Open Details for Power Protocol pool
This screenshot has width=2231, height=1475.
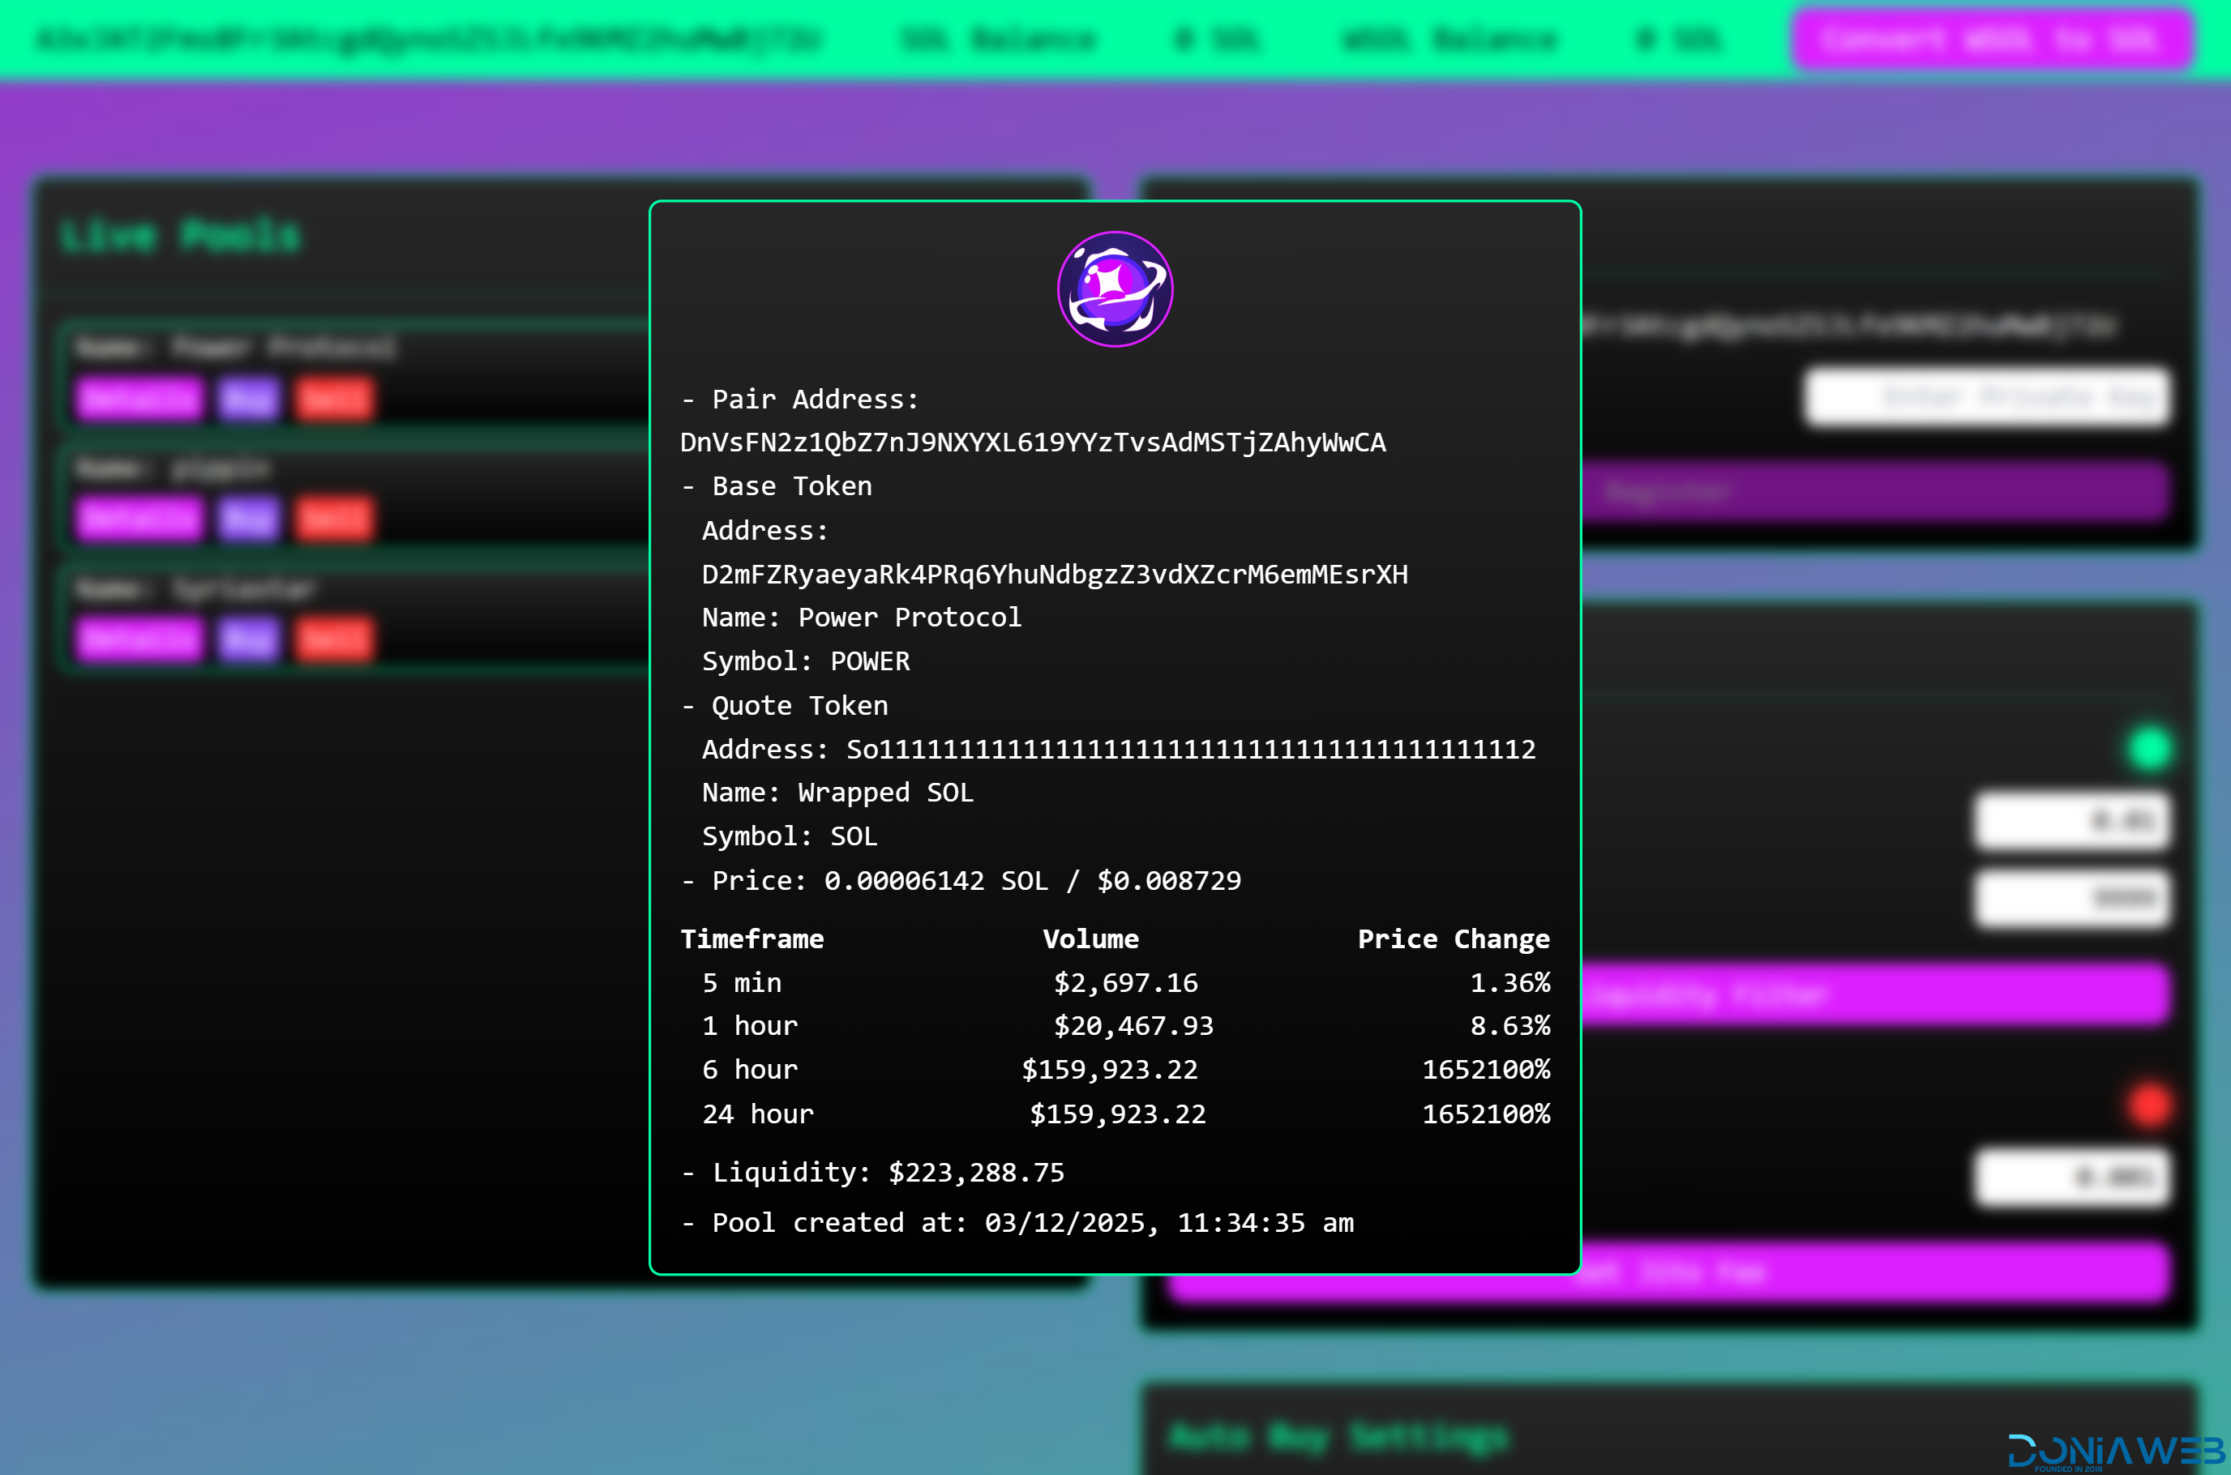139,398
